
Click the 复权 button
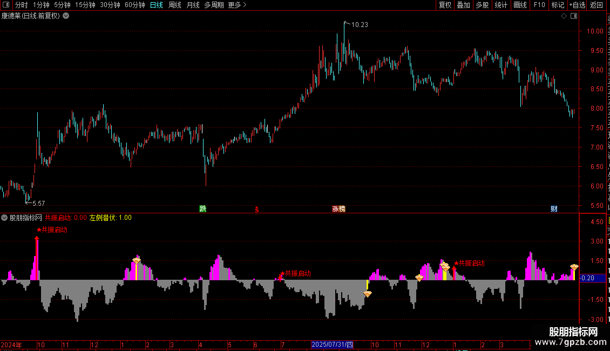pyautogui.click(x=445, y=5)
